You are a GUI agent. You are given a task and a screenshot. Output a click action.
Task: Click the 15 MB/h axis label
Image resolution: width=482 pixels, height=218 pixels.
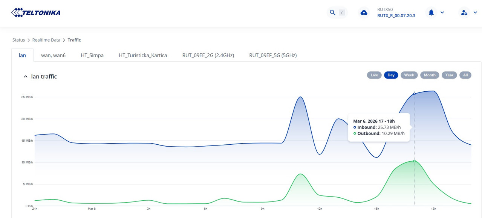pyautogui.click(x=27, y=141)
